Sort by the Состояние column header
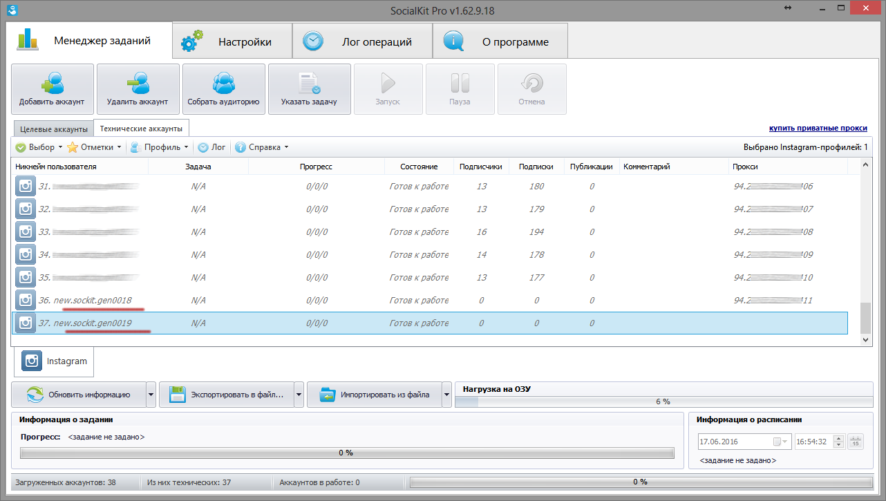Viewport: 886px width, 501px height. click(x=419, y=167)
